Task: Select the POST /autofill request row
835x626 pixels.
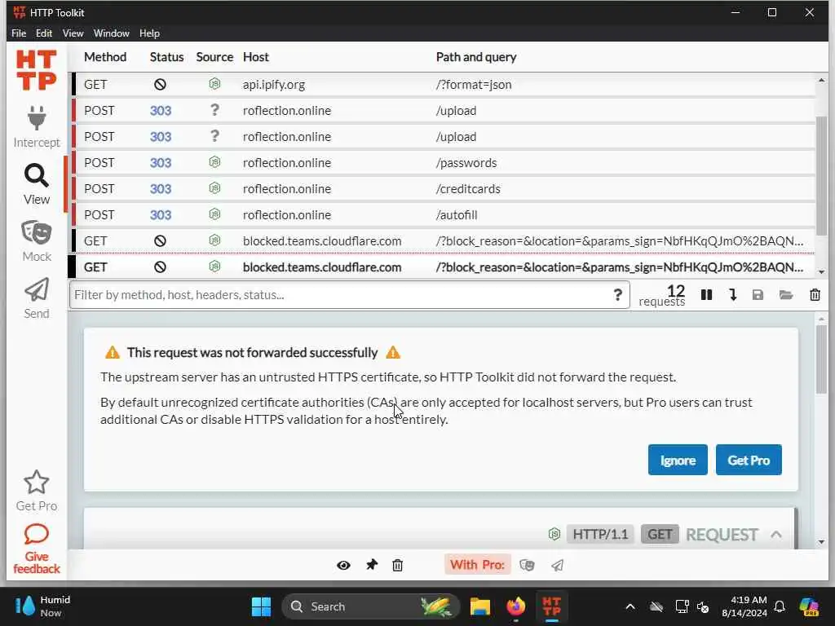Action: [x=443, y=215]
